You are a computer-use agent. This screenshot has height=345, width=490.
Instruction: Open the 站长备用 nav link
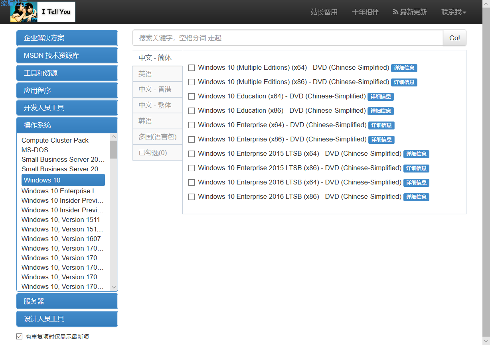(x=324, y=12)
